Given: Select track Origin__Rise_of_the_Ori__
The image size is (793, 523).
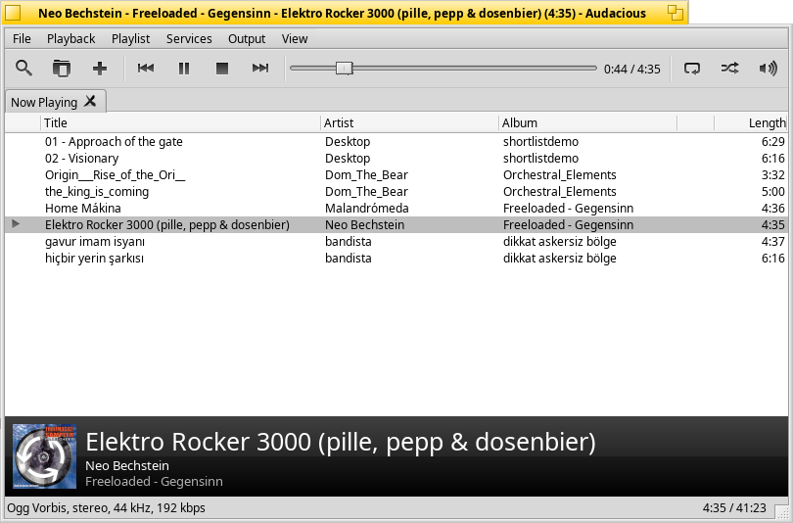Looking at the screenshot, I should click(396, 175).
